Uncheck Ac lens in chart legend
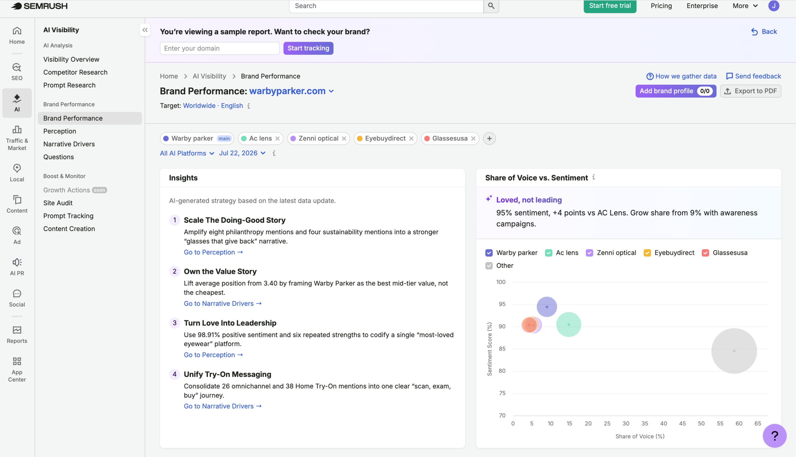796x457 pixels. coord(549,253)
